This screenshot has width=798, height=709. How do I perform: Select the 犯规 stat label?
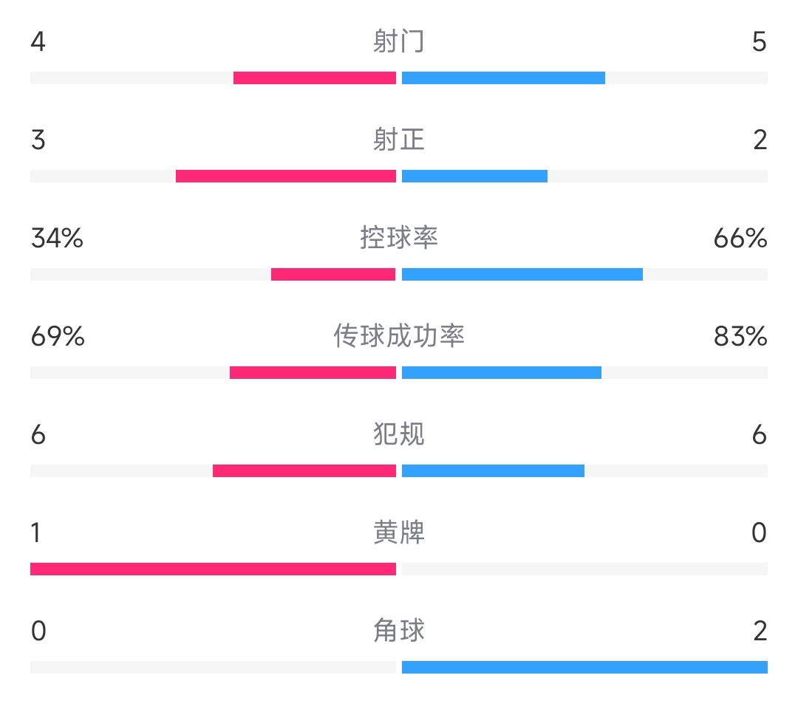[398, 434]
